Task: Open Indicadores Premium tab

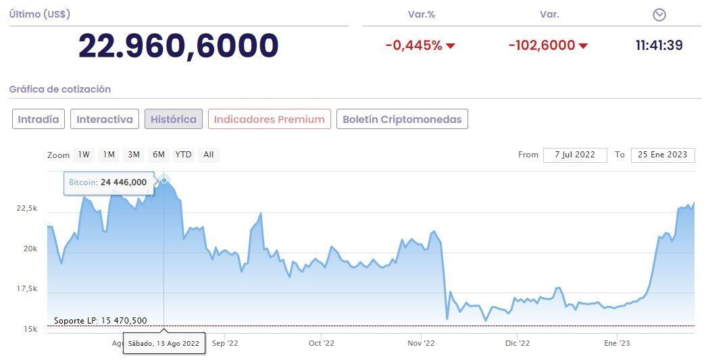Action: pos(270,120)
